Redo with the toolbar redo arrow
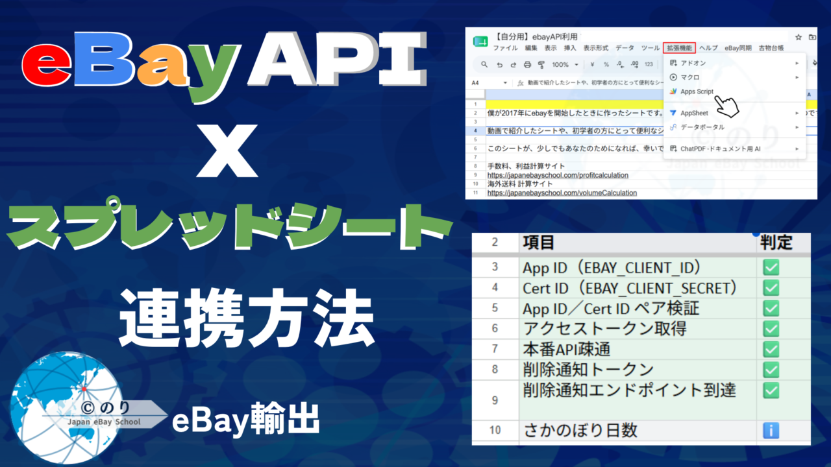Image resolution: width=831 pixels, height=467 pixels. 514,65
